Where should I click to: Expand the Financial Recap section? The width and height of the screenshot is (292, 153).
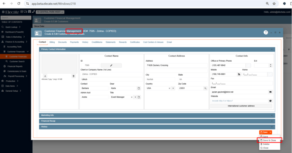(x=157, y=121)
